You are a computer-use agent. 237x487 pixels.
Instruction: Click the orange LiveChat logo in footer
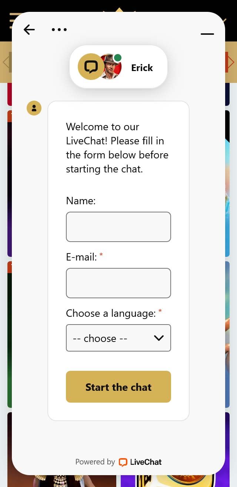[123, 462]
